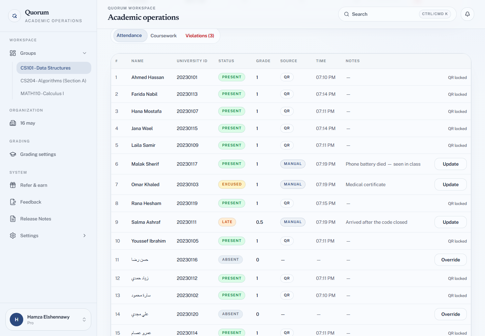The height and width of the screenshot is (336, 485).
Task: Click the Feedback pencil icon
Action: tap(13, 202)
